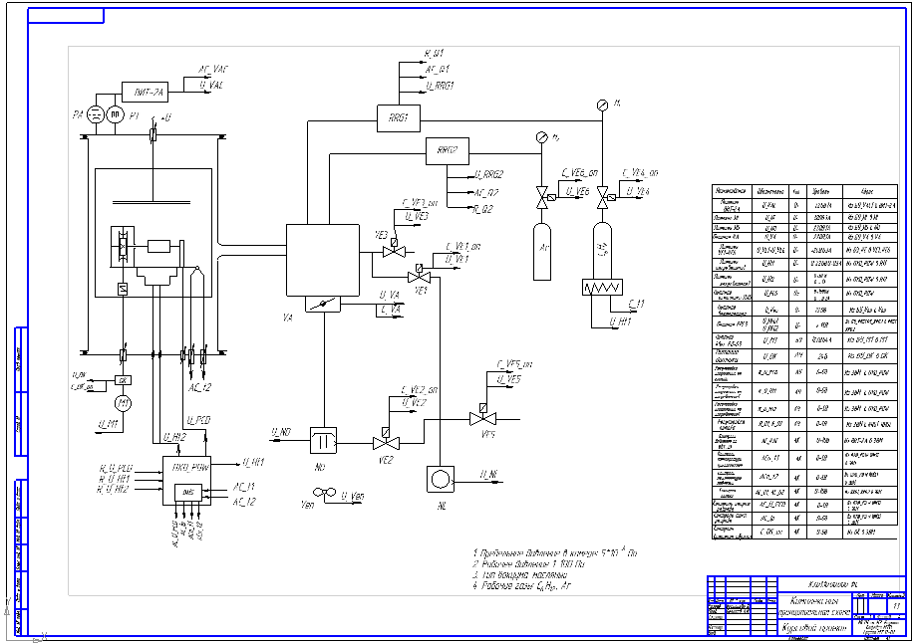Select the RRG1 flow controller block
This screenshot has width=914, height=643.
coord(398,118)
